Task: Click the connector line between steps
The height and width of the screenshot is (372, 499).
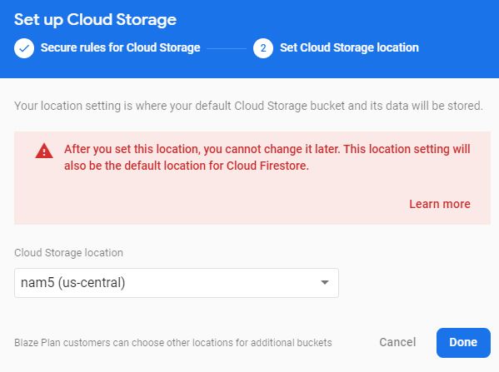Action: 227,48
